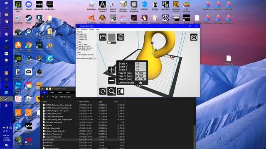The image size is (266, 149).
Task: Select the Common ABS material radio button
Action: (x=77, y=40)
